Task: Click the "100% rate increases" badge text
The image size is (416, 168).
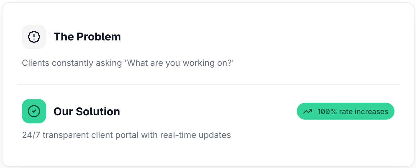Action: tap(353, 112)
